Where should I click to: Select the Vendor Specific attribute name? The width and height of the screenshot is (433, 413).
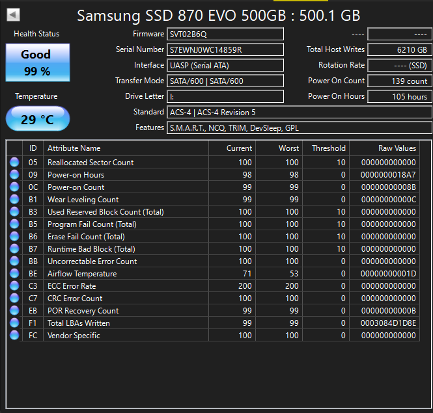pyautogui.click(x=74, y=335)
